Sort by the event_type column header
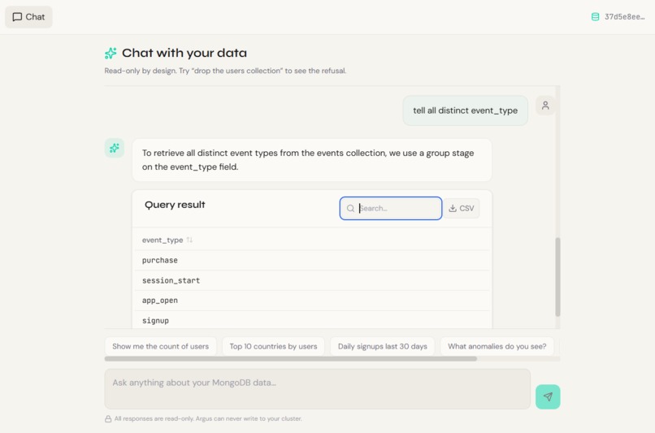The height and width of the screenshot is (433, 655). 167,240
